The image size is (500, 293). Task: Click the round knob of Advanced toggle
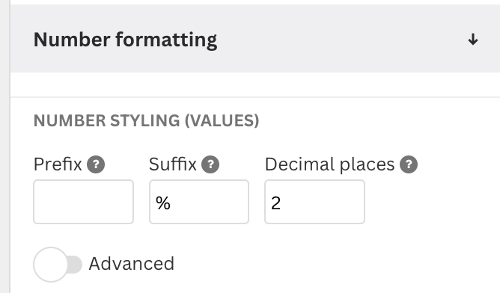51,265
